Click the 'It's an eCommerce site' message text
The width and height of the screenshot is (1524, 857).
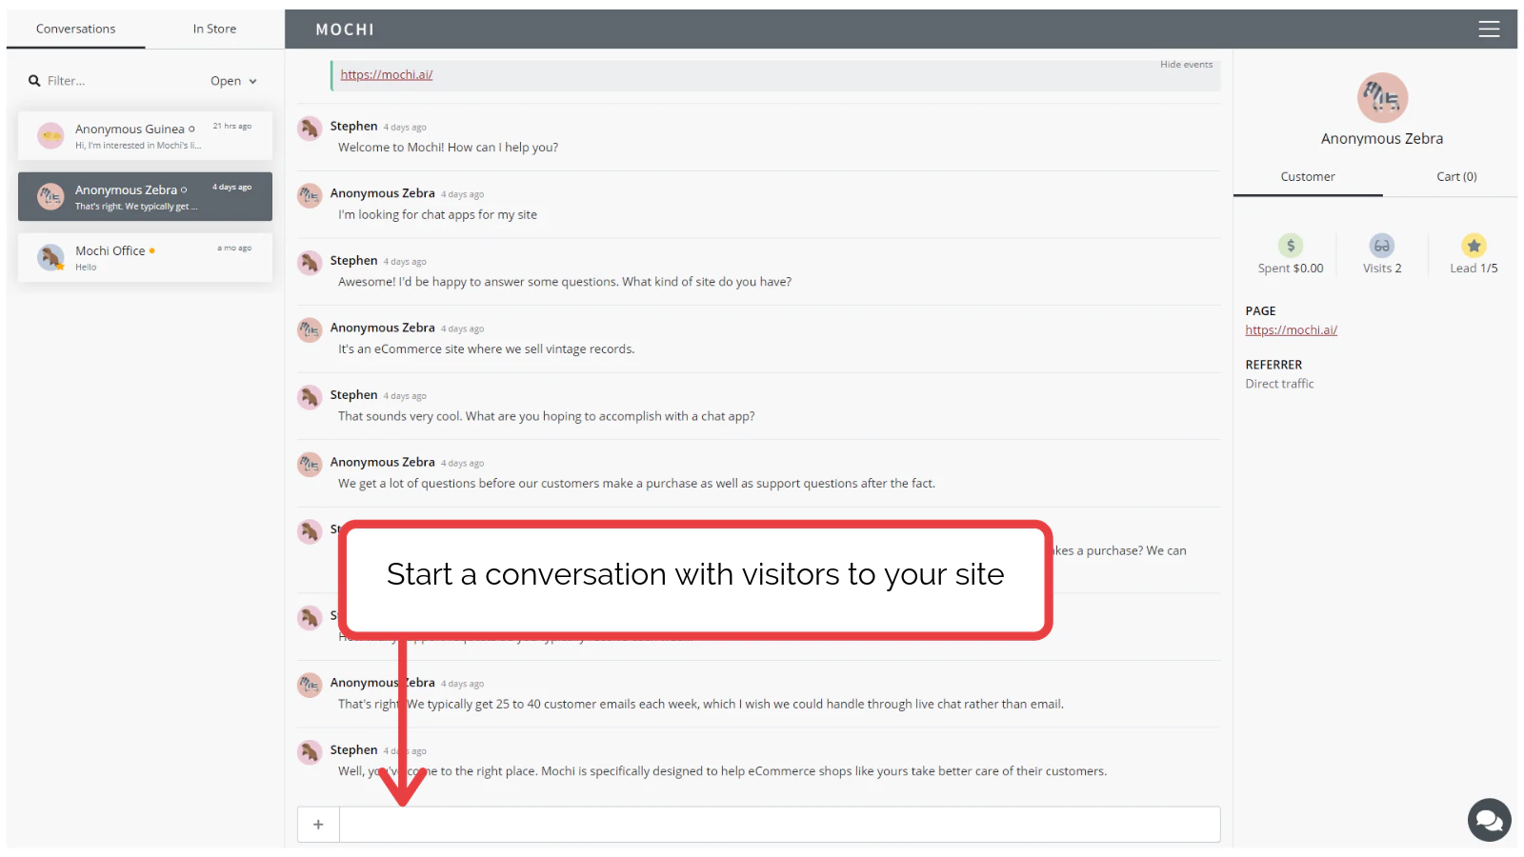[486, 349]
